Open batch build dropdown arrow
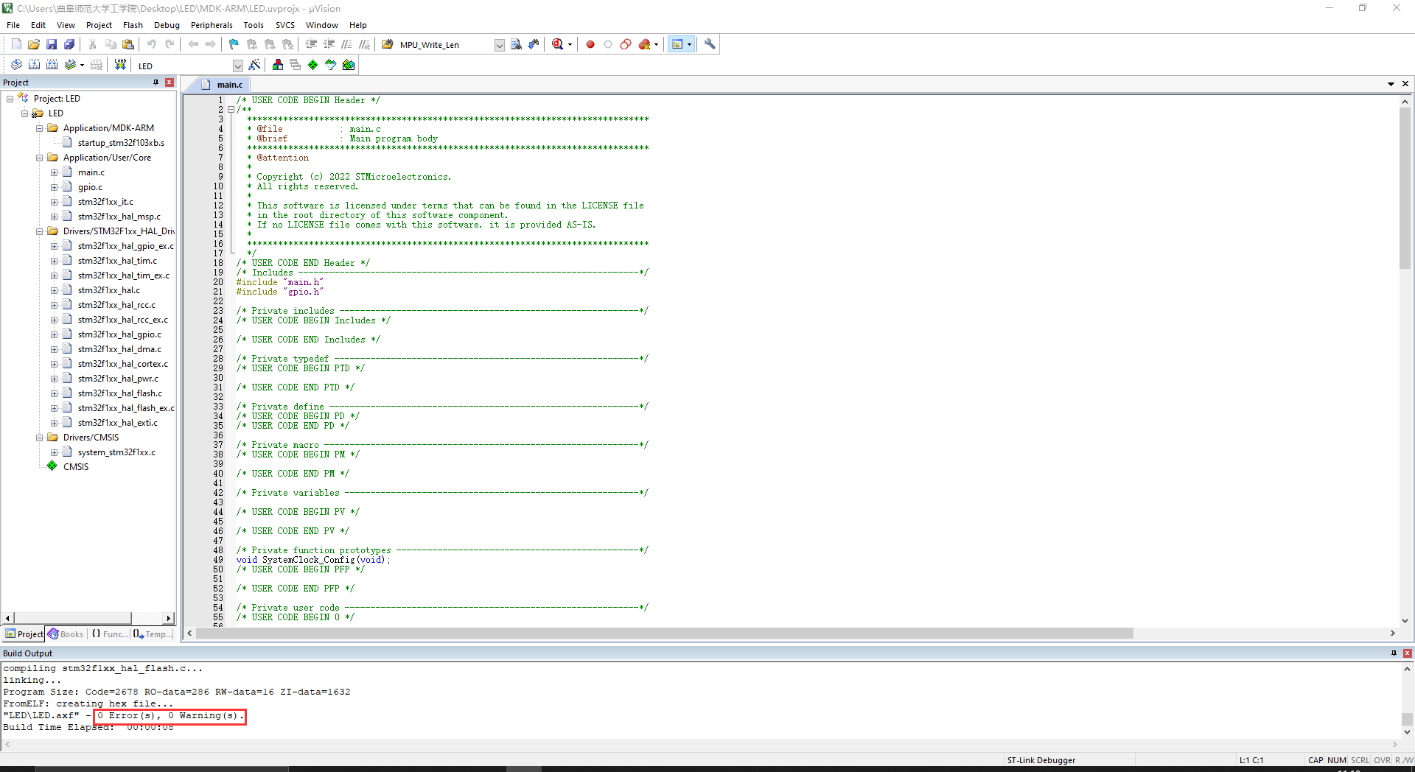The width and height of the screenshot is (1415, 772). coord(82,65)
